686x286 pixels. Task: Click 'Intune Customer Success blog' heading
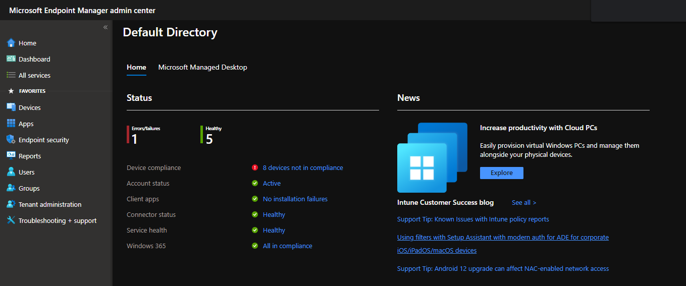coord(445,202)
